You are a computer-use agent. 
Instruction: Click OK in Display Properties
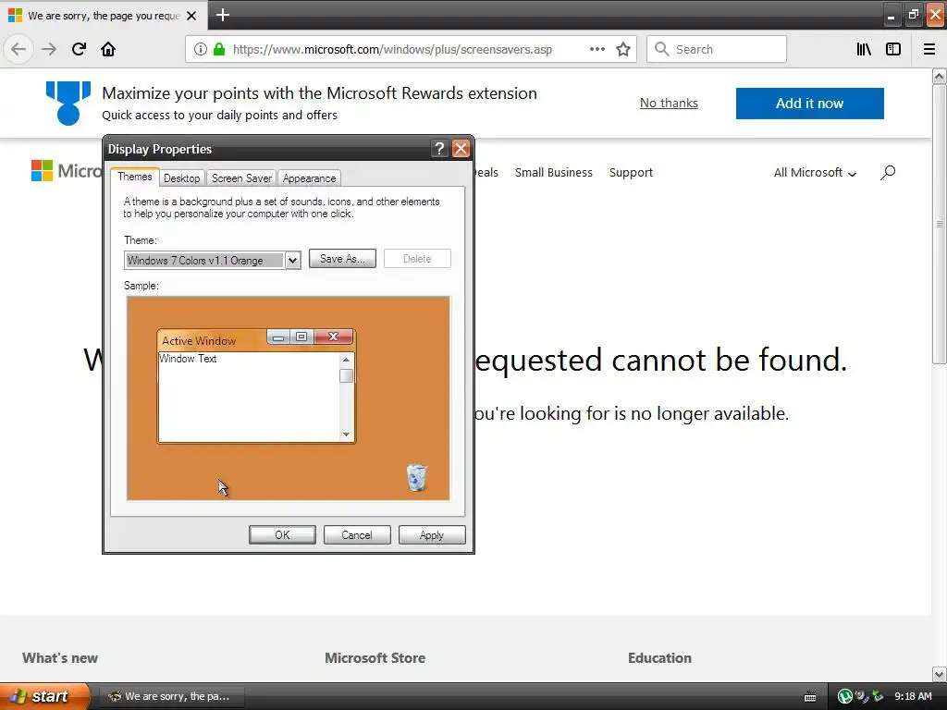pyautogui.click(x=282, y=535)
